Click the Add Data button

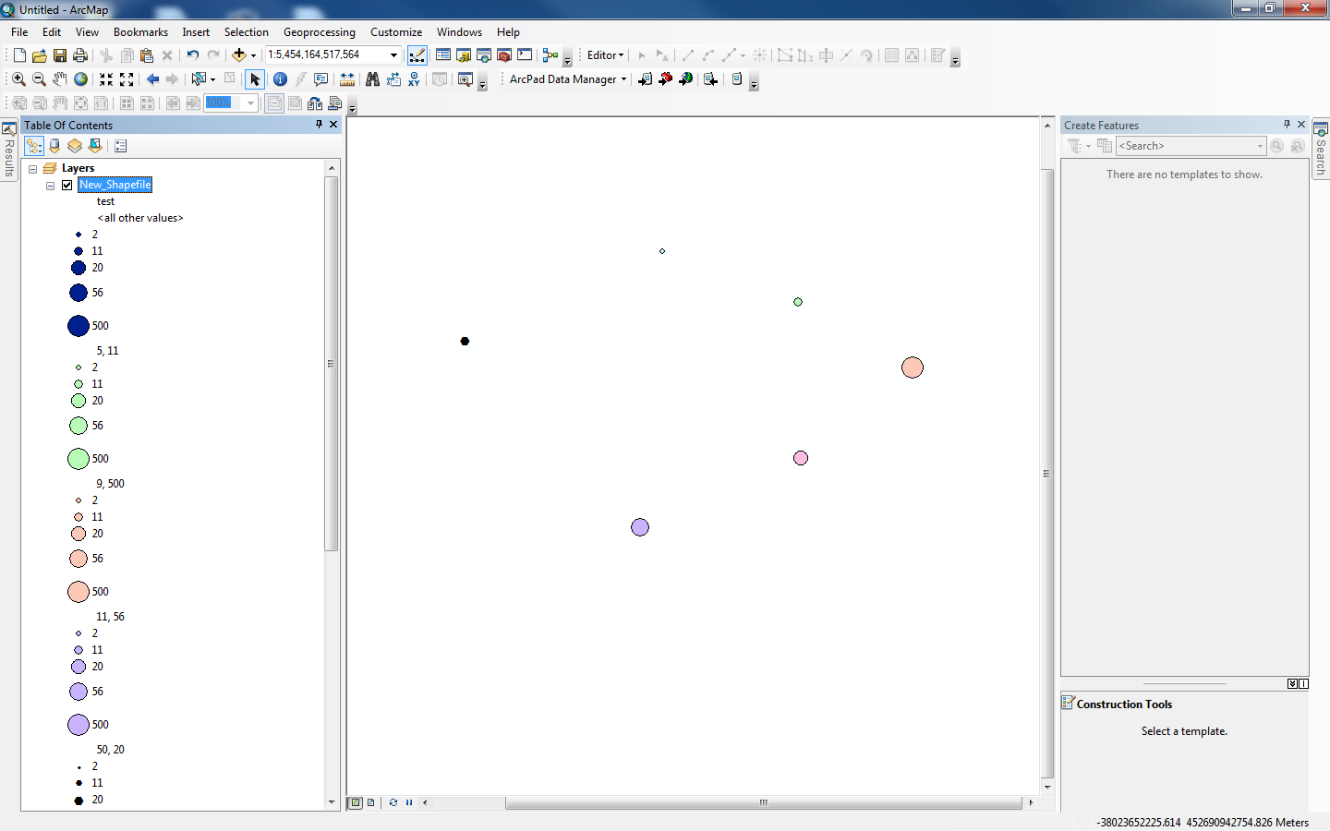239,55
